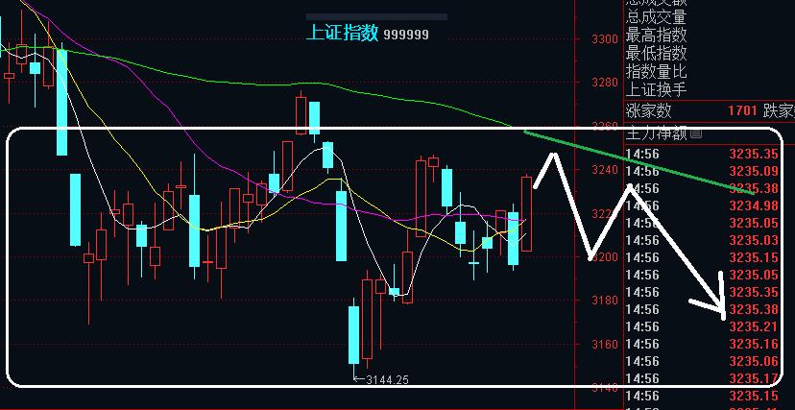Click the 3144.25 low price marker
Screen dimensions: 795x410
click(387, 379)
